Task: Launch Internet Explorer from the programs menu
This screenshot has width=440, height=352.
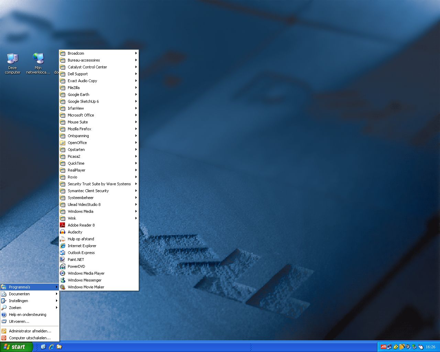Action: (x=99, y=246)
